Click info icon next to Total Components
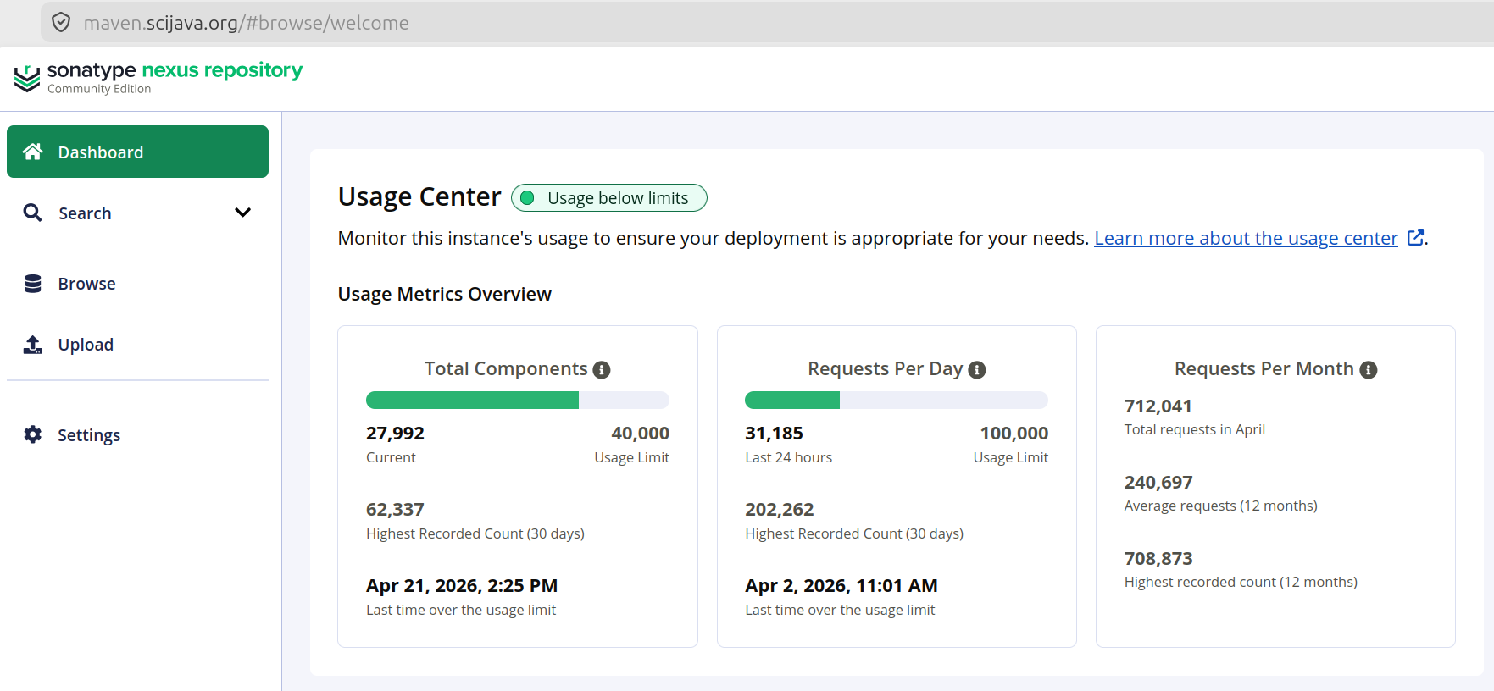The image size is (1494, 691). click(602, 370)
